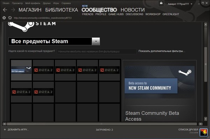The width and height of the screenshot is (210, 139).
Task: Open the Игры menu
Action: pos(56,3)
